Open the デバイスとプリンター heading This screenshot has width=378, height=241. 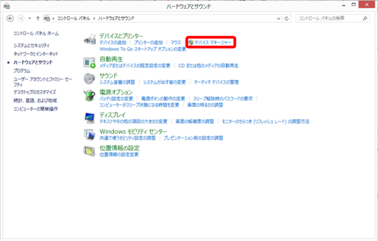pos(121,36)
